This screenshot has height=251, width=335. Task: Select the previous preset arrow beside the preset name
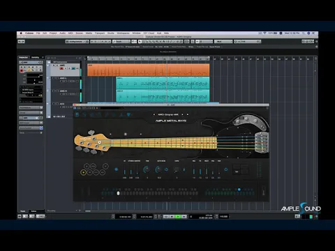coord(154,114)
